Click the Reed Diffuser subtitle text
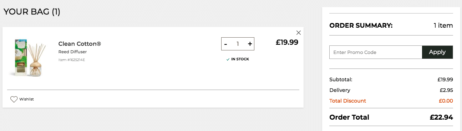Screen dimensions: 462x131 tap(72, 52)
